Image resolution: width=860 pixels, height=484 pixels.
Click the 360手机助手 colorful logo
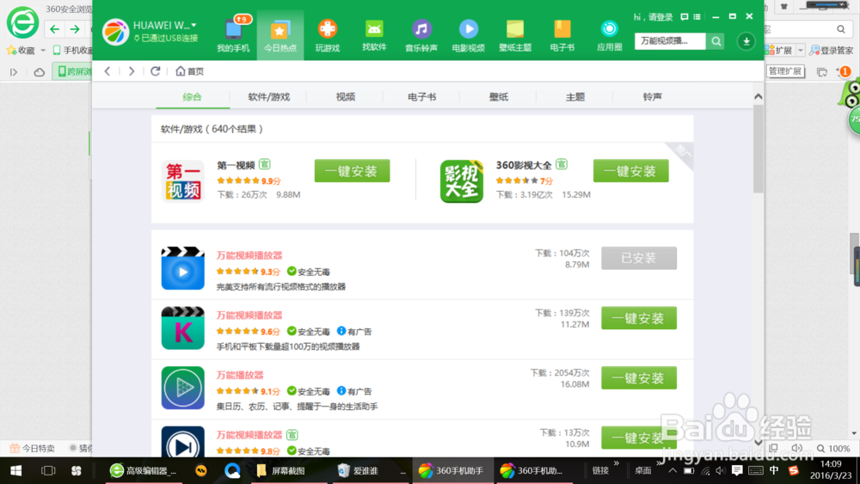pos(115,32)
